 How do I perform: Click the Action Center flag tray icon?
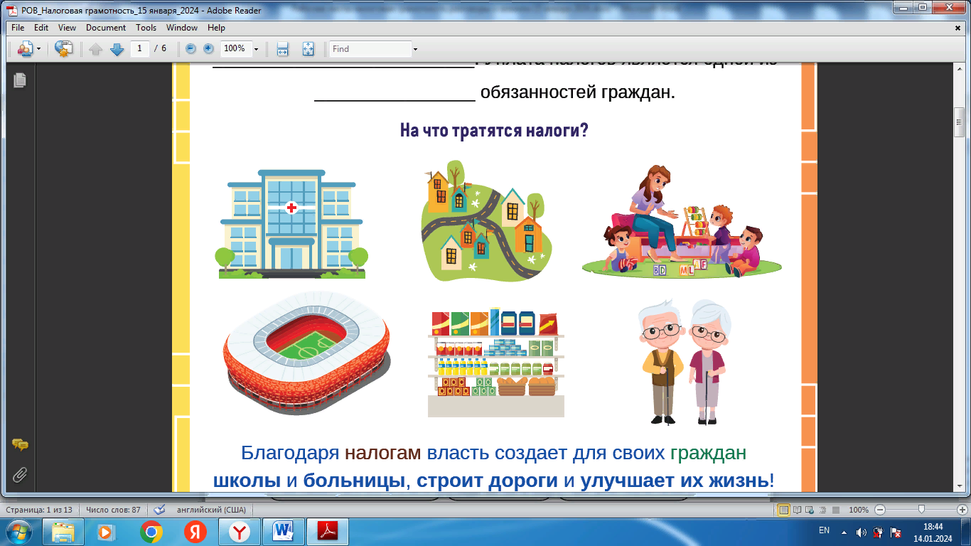coord(895,532)
